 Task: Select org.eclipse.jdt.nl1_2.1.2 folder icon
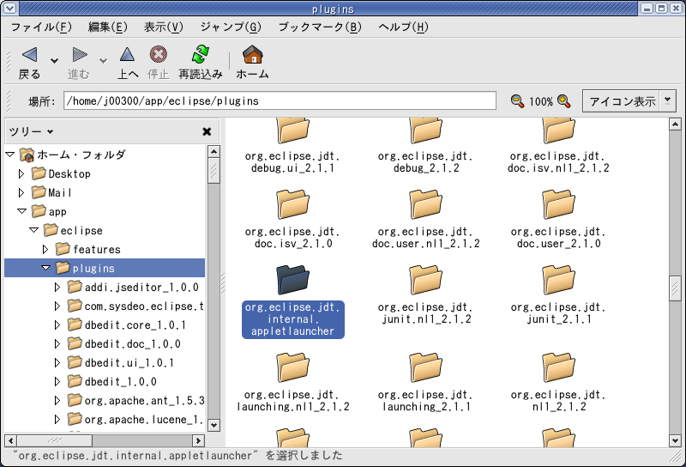[x=559, y=367]
